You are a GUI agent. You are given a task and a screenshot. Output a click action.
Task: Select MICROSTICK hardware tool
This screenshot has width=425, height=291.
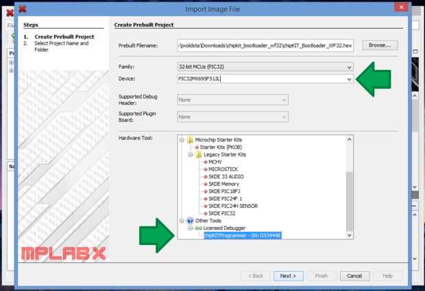(223, 170)
